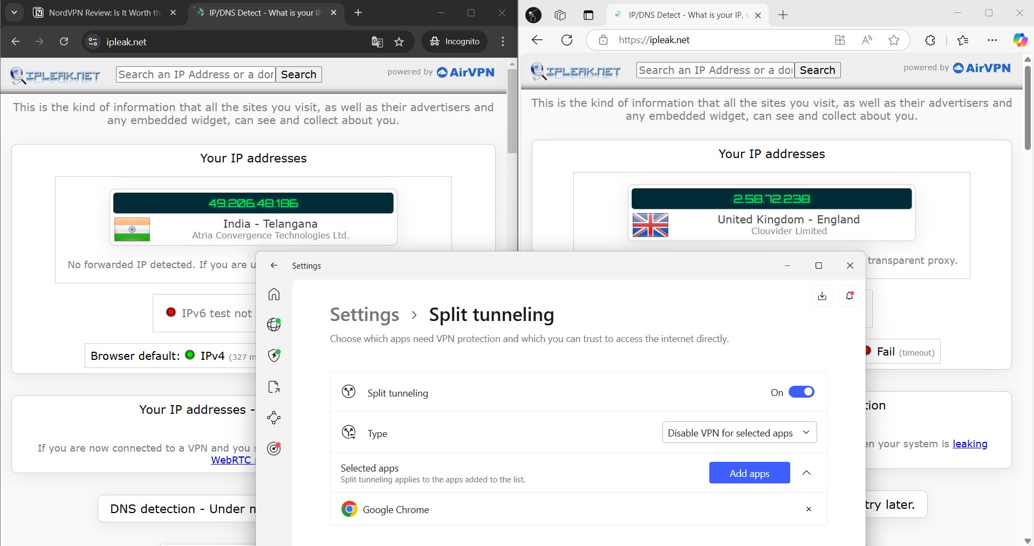Open Edge profile avatar icon
The width and height of the screenshot is (1034, 546).
pyautogui.click(x=533, y=15)
